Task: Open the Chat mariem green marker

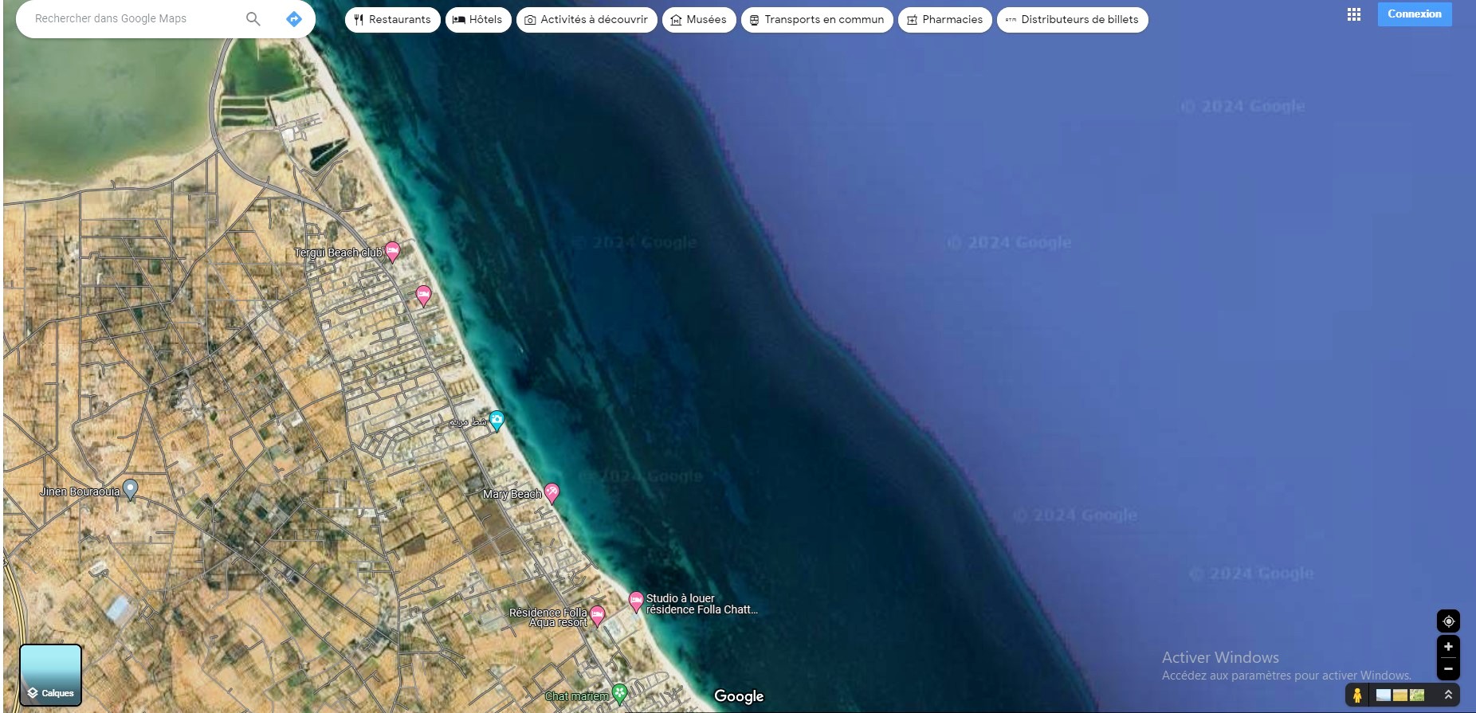Action: coord(619,694)
